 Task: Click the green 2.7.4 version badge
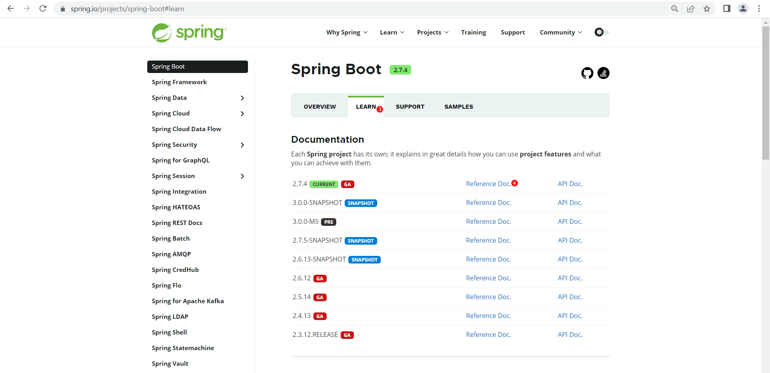click(400, 70)
